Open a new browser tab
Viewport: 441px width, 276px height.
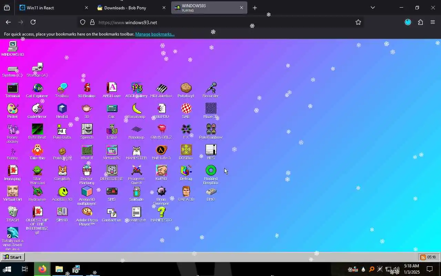tap(255, 8)
